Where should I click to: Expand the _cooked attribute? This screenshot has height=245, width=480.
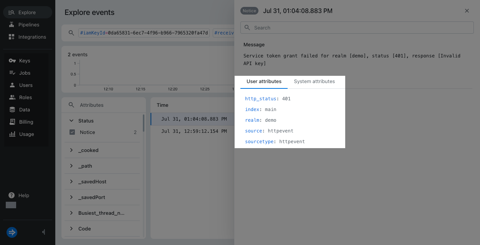click(x=71, y=150)
